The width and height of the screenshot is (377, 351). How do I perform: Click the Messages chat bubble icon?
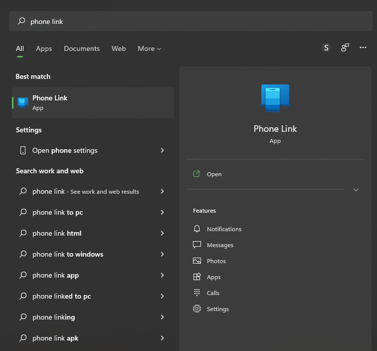197,245
